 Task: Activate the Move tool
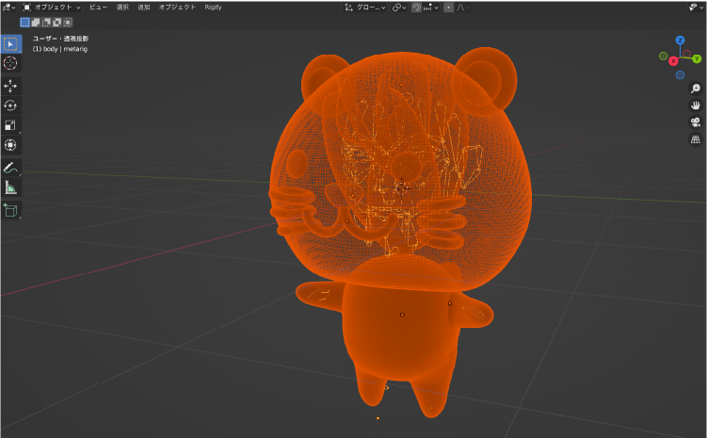pyautogui.click(x=10, y=86)
